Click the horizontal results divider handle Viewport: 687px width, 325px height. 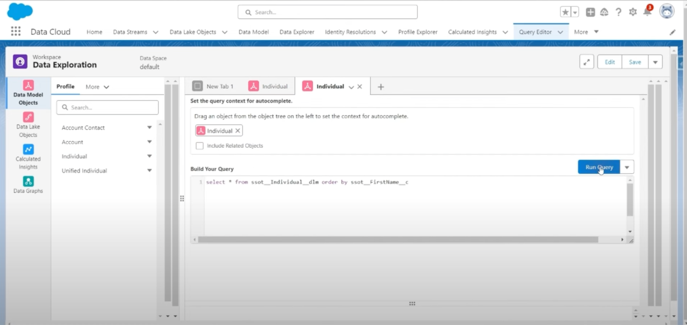[412, 304]
